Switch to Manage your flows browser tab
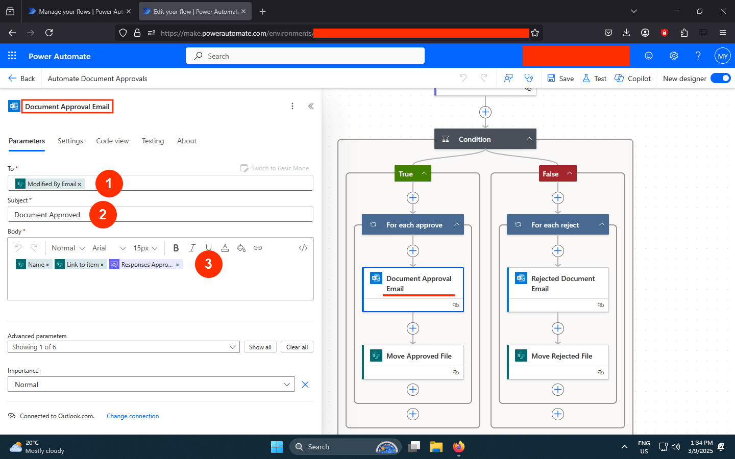Image resolution: width=735 pixels, height=459 pixels. tap(79, 11)
